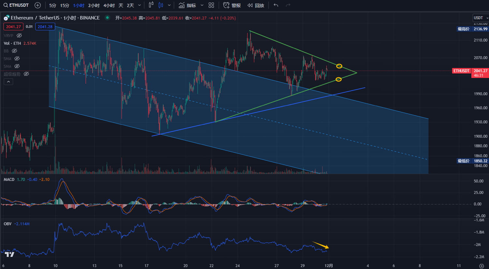Switch to the 4小时 timeframe
Image resolution: width=489 pixels, height=269 pixels.
tap(109, 6)
